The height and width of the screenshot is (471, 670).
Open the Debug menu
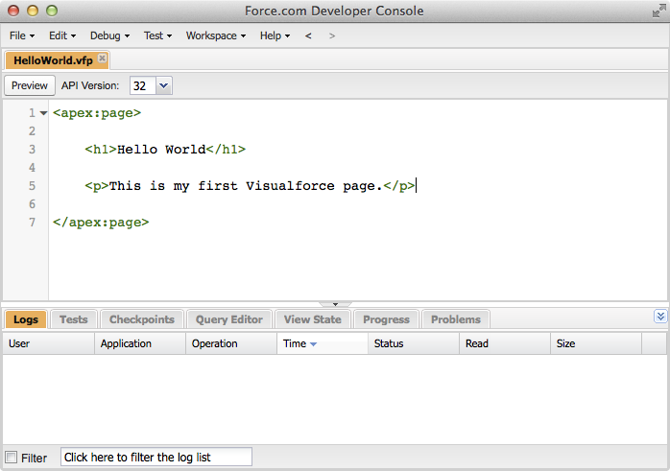(109, 35)
